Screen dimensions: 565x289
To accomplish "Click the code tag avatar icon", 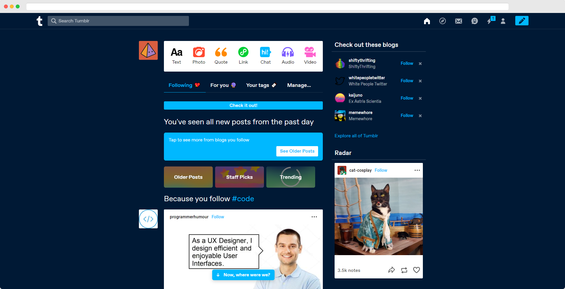I will click(x=148, y=219).
